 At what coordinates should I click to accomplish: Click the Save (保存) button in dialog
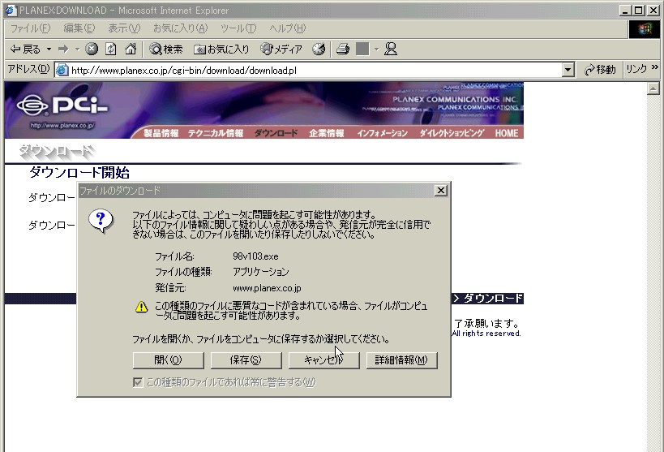click(x=246, y=360)
